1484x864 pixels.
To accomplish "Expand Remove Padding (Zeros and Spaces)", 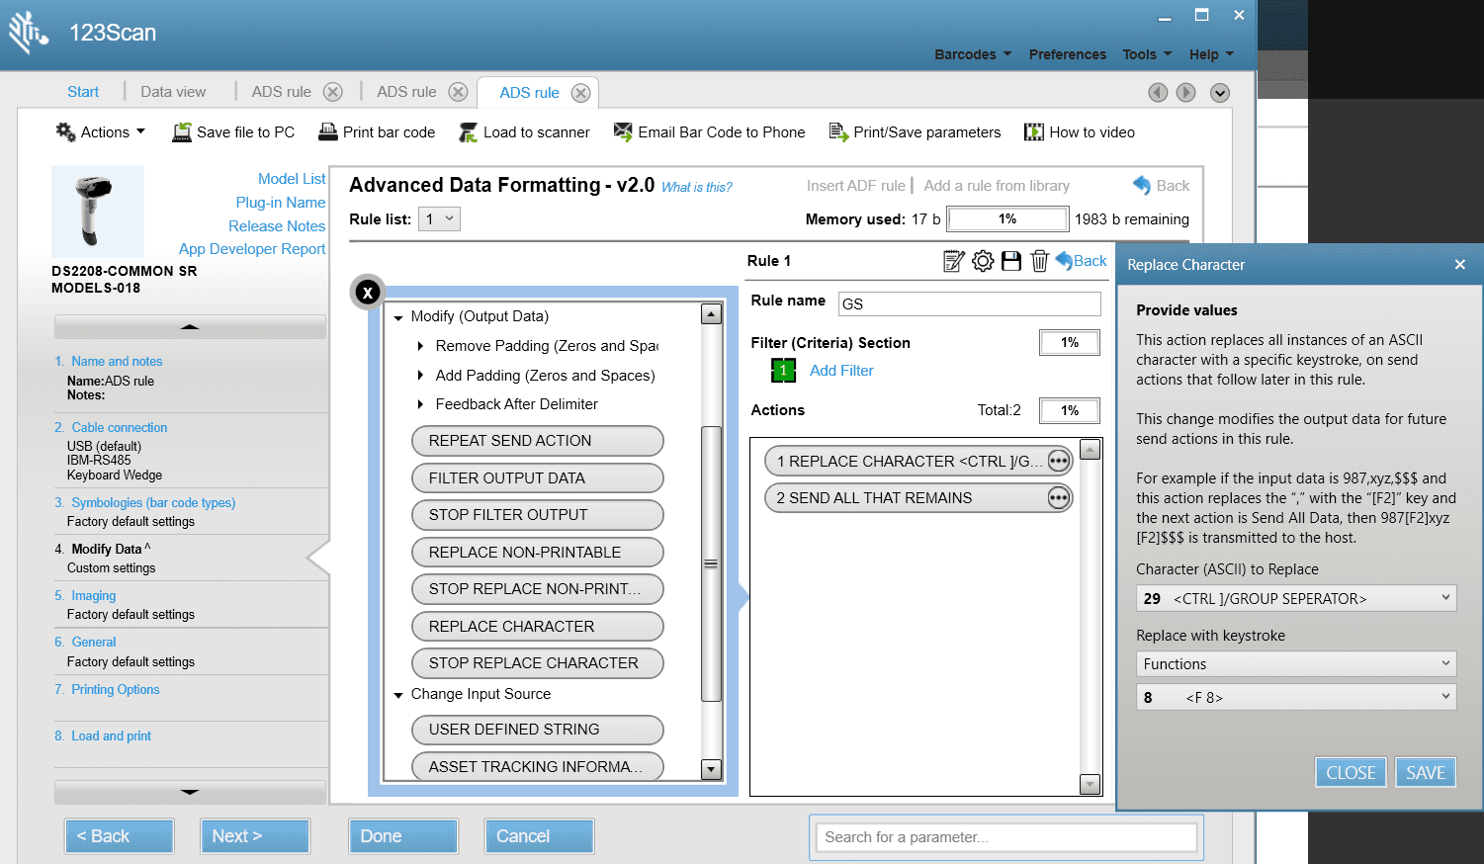I will click(x=421, y=346).
